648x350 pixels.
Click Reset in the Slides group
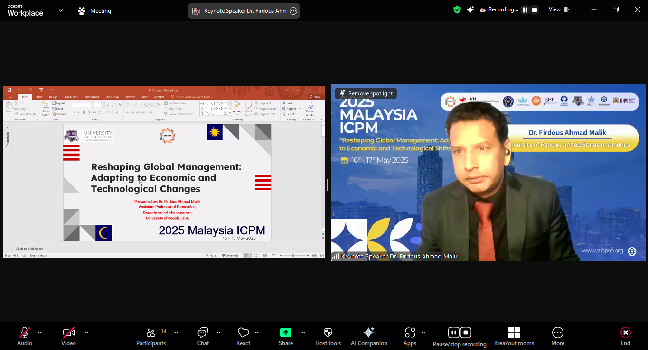(x=58, y=109)
